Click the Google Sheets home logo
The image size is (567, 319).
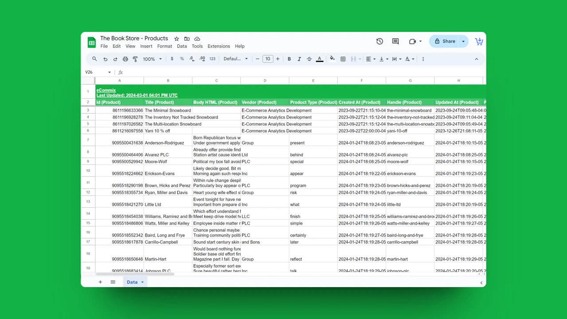click(92, 43)
